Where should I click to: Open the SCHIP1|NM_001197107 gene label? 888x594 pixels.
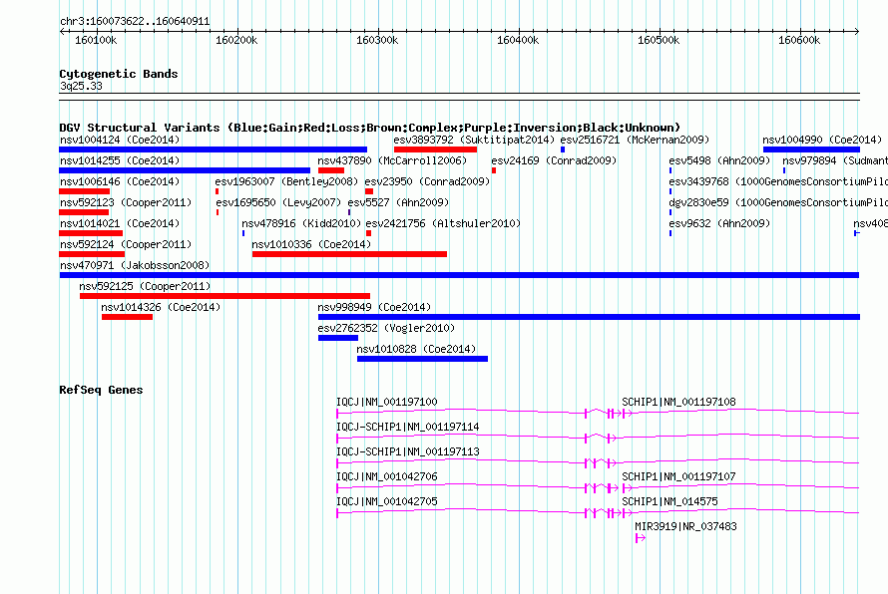679,477
